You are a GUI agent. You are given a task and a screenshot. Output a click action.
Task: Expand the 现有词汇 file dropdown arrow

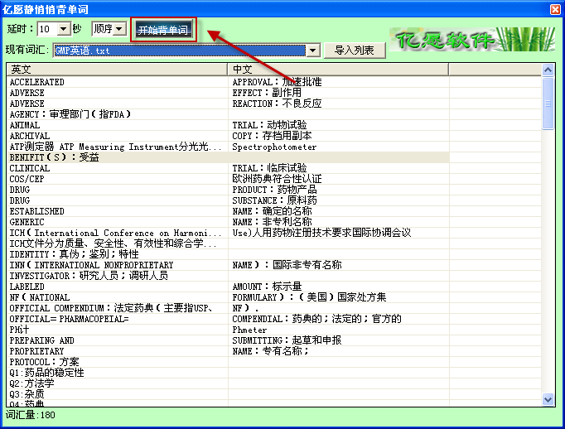tap(313, 51)
